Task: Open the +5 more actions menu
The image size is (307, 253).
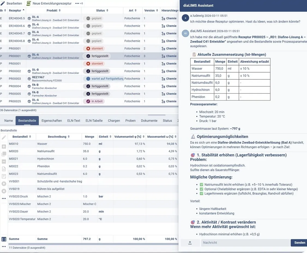Action: (x=79, y=3)
